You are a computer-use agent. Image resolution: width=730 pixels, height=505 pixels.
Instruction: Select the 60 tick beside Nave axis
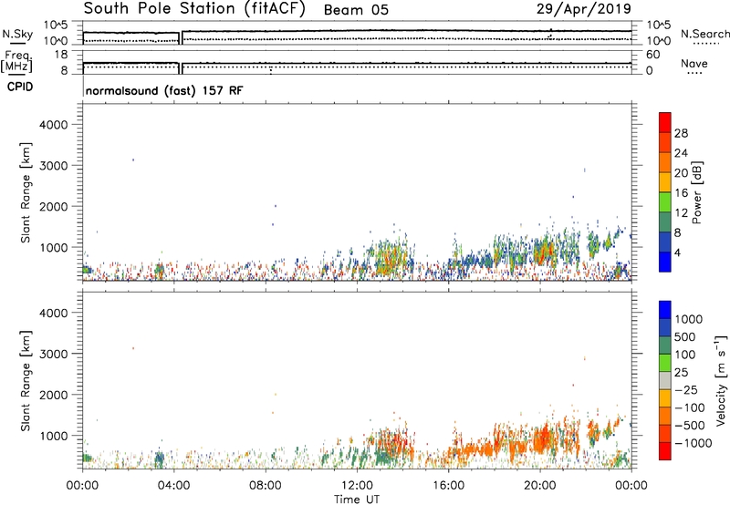[x=652, y=55]
